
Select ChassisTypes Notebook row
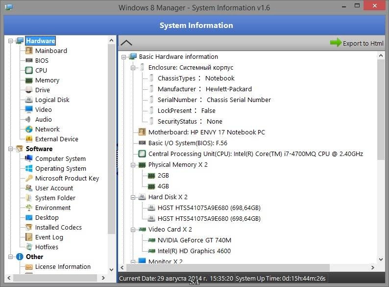point(196,78)
